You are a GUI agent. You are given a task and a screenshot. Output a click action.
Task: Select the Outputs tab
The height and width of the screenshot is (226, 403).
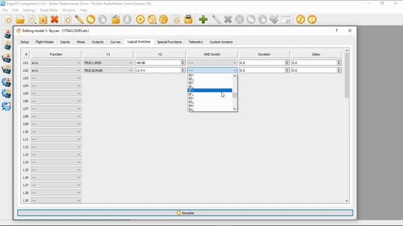pyautogui.click(x=98, y=42)
